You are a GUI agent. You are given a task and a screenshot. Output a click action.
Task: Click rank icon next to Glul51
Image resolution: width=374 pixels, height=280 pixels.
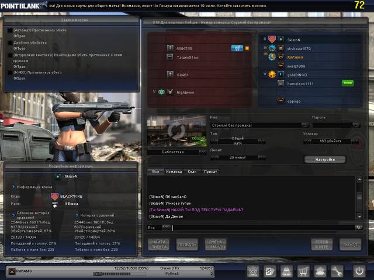point(170,74)
